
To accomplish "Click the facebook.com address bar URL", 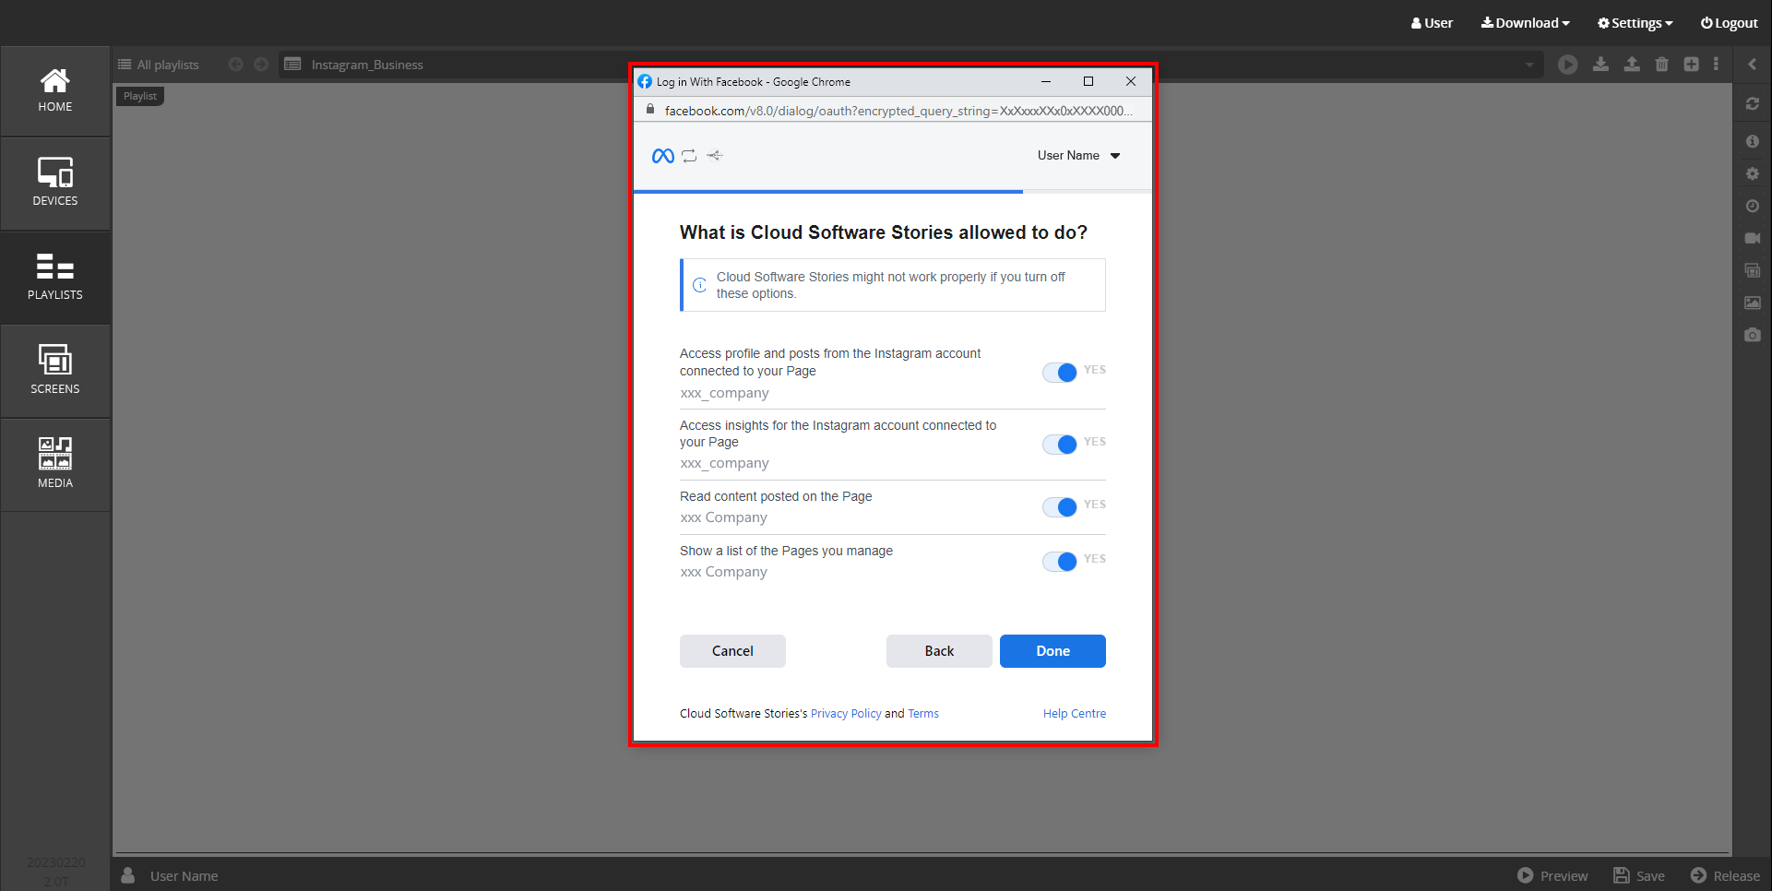I will 898,111.
